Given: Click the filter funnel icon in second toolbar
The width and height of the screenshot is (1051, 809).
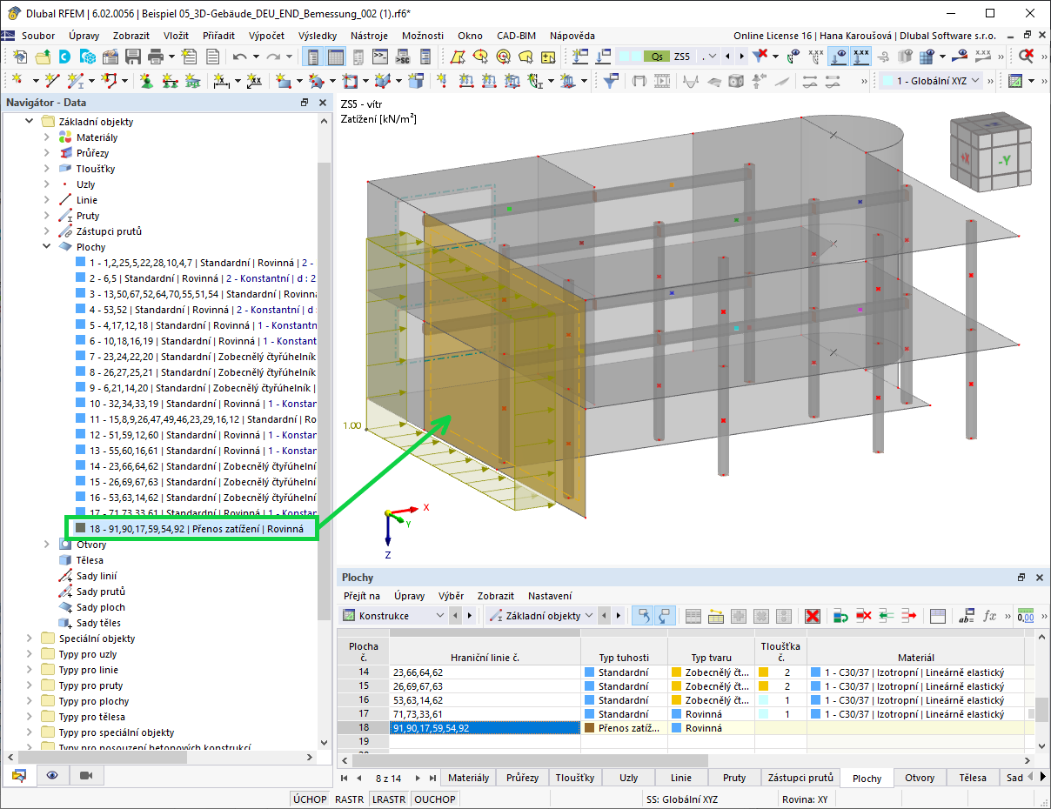Looking at the screenshot, I should pyautogui.click(x=612, y=81).
